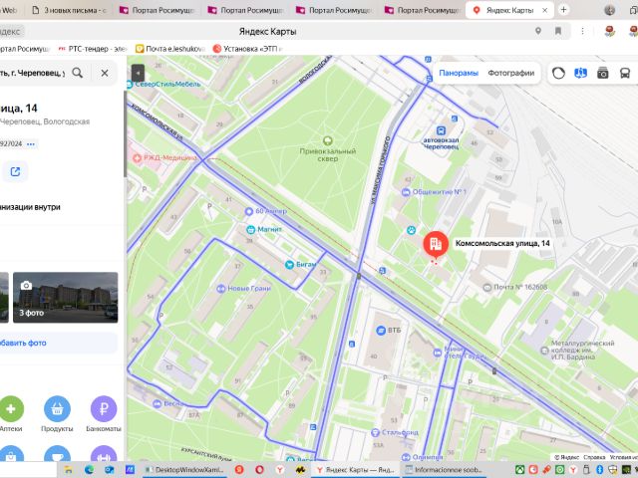Open the 'Яндекс Карты — Янд' taskbar item
Image resolution: width=638 pixels, height=478 pixels.
coord(355,470)
